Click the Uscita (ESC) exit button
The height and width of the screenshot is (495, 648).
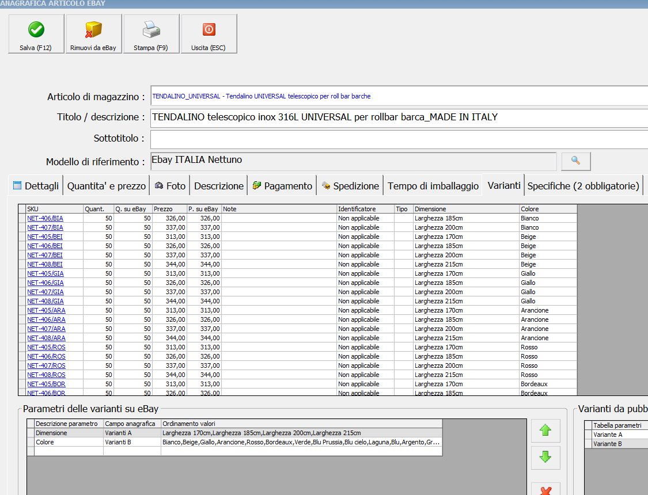tap(209, 34)
